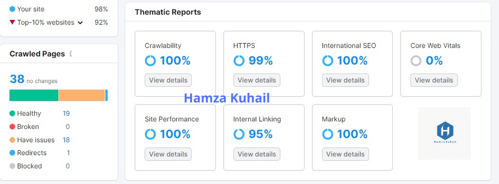The image size is (499, 184).
Task: Click the Markup score ring icon
Action: pos(327,134)
